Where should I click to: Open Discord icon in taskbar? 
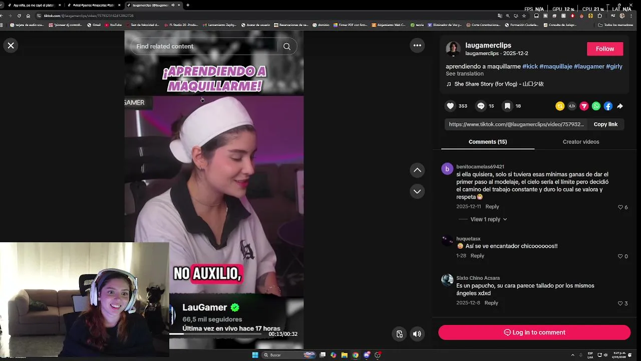pyautogui.click(x=367, y=355)
